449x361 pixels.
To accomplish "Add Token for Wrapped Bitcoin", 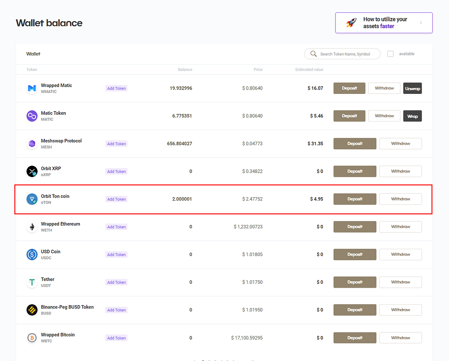I will click(x=116, y=338).
